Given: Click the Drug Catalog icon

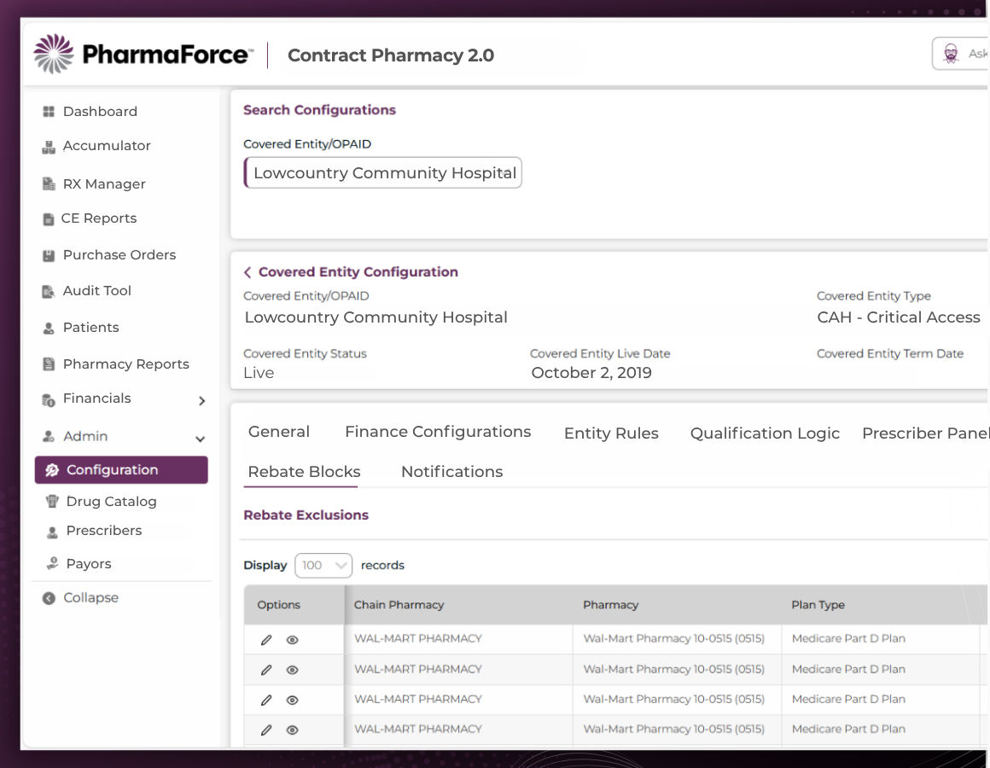Looking at the screenshot, I should 52,501.
